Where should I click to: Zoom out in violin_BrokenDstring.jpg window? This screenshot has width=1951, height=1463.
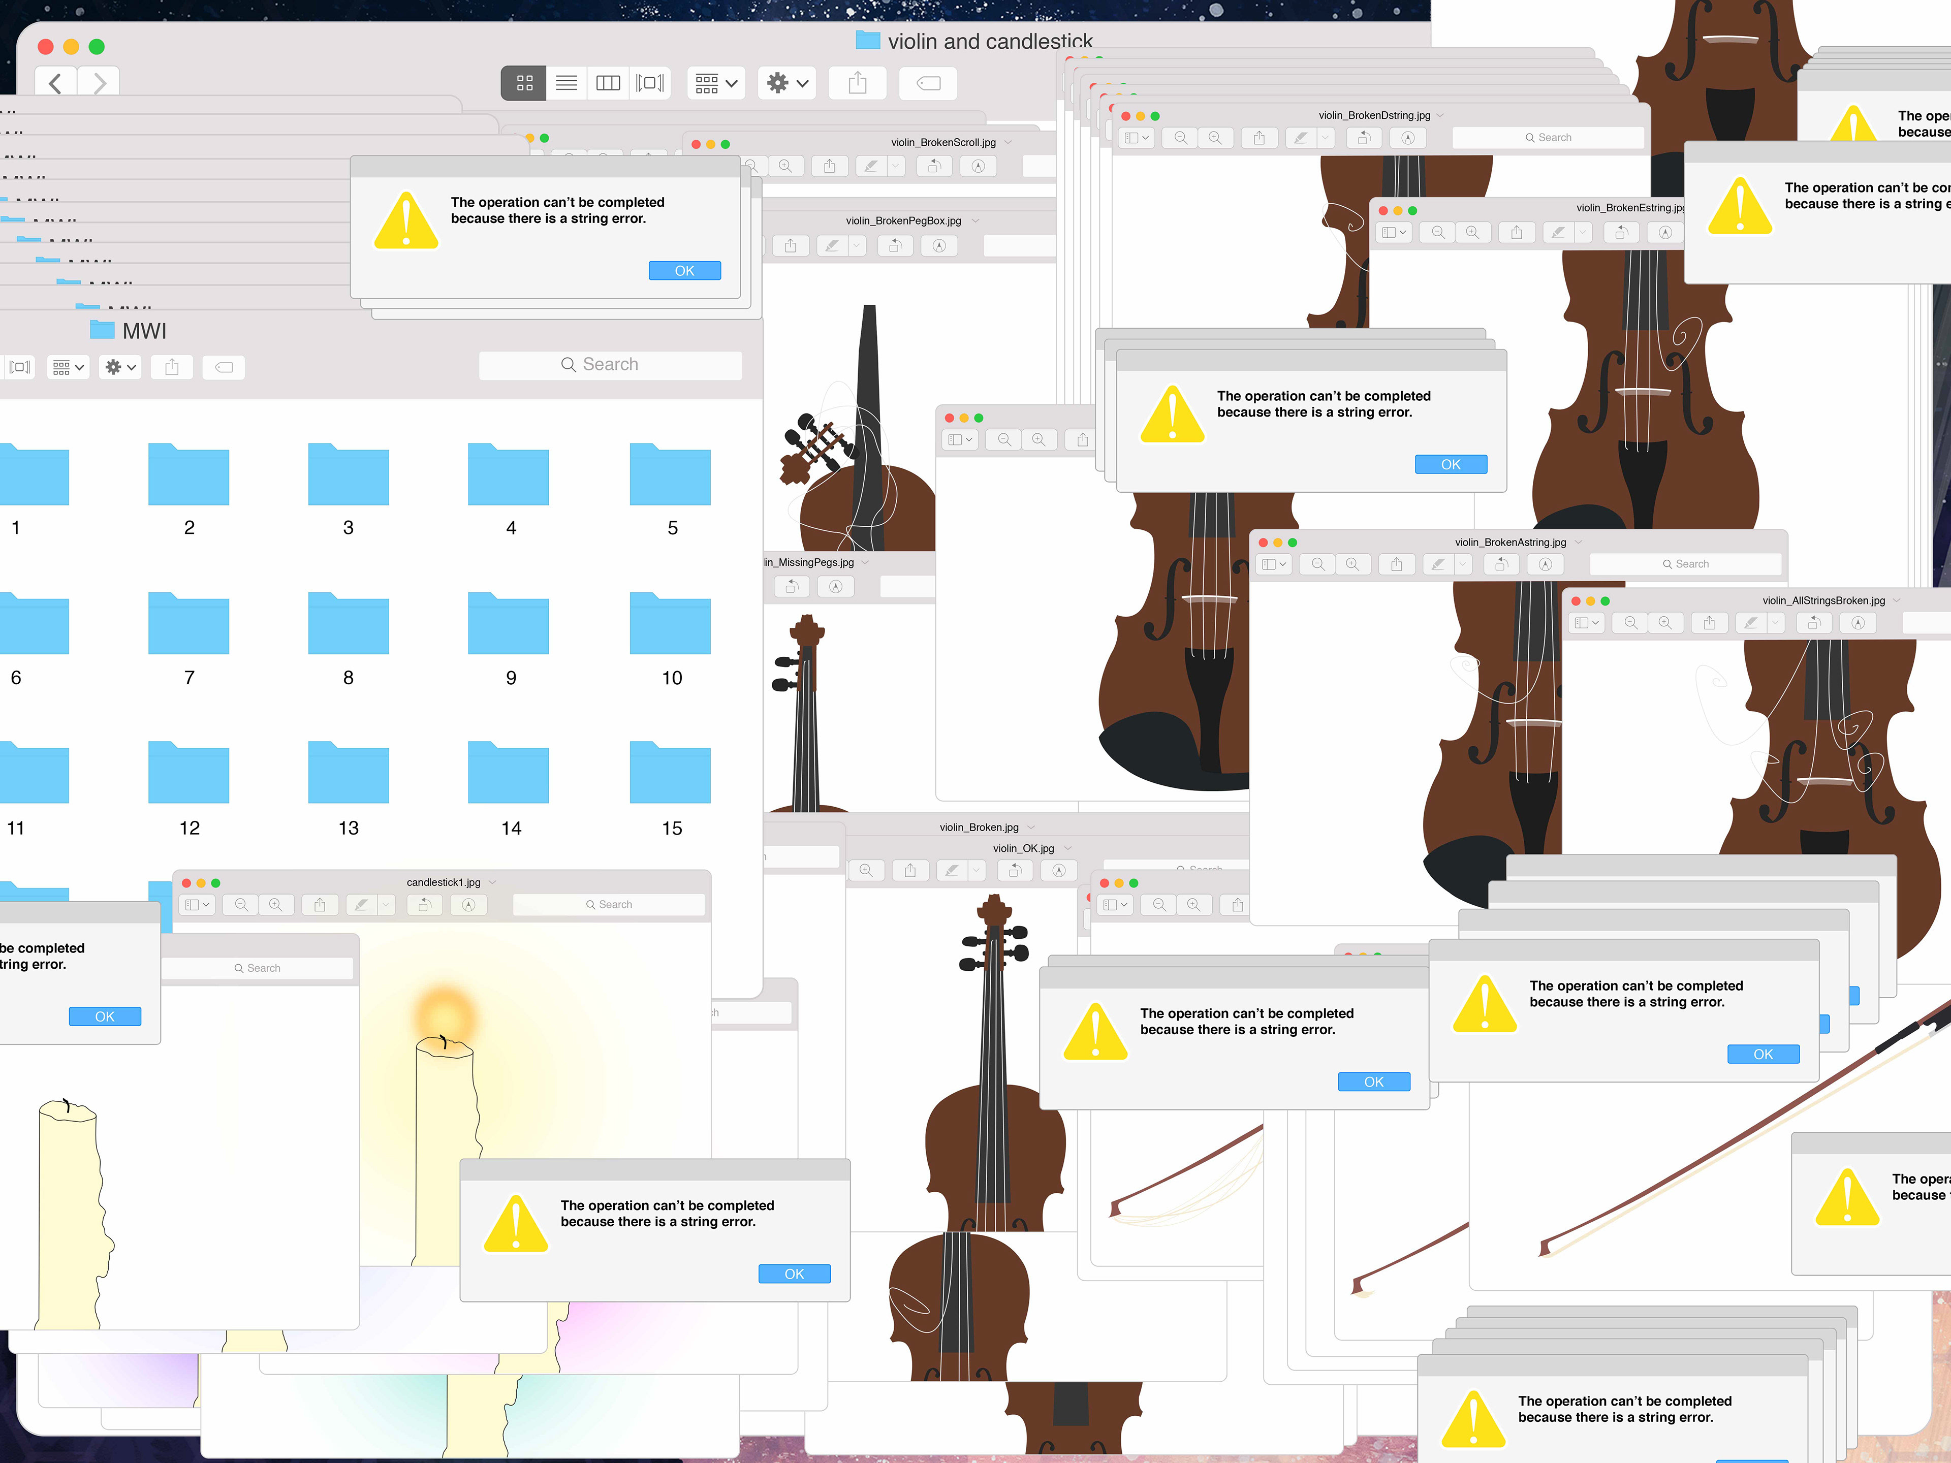click(x=1180, y=138)
